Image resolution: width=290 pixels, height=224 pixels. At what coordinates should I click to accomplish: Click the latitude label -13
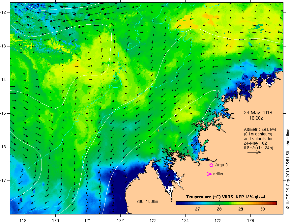[3, 46]
